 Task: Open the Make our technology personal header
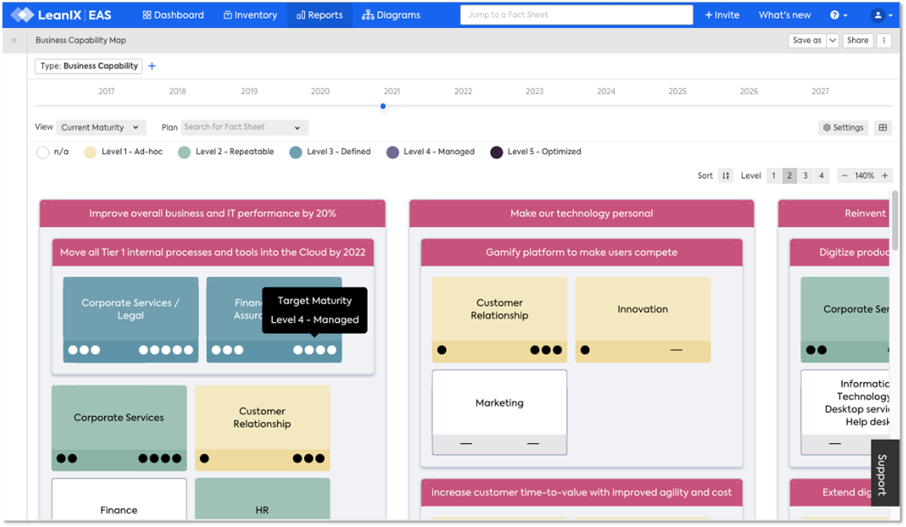[582, 213]
